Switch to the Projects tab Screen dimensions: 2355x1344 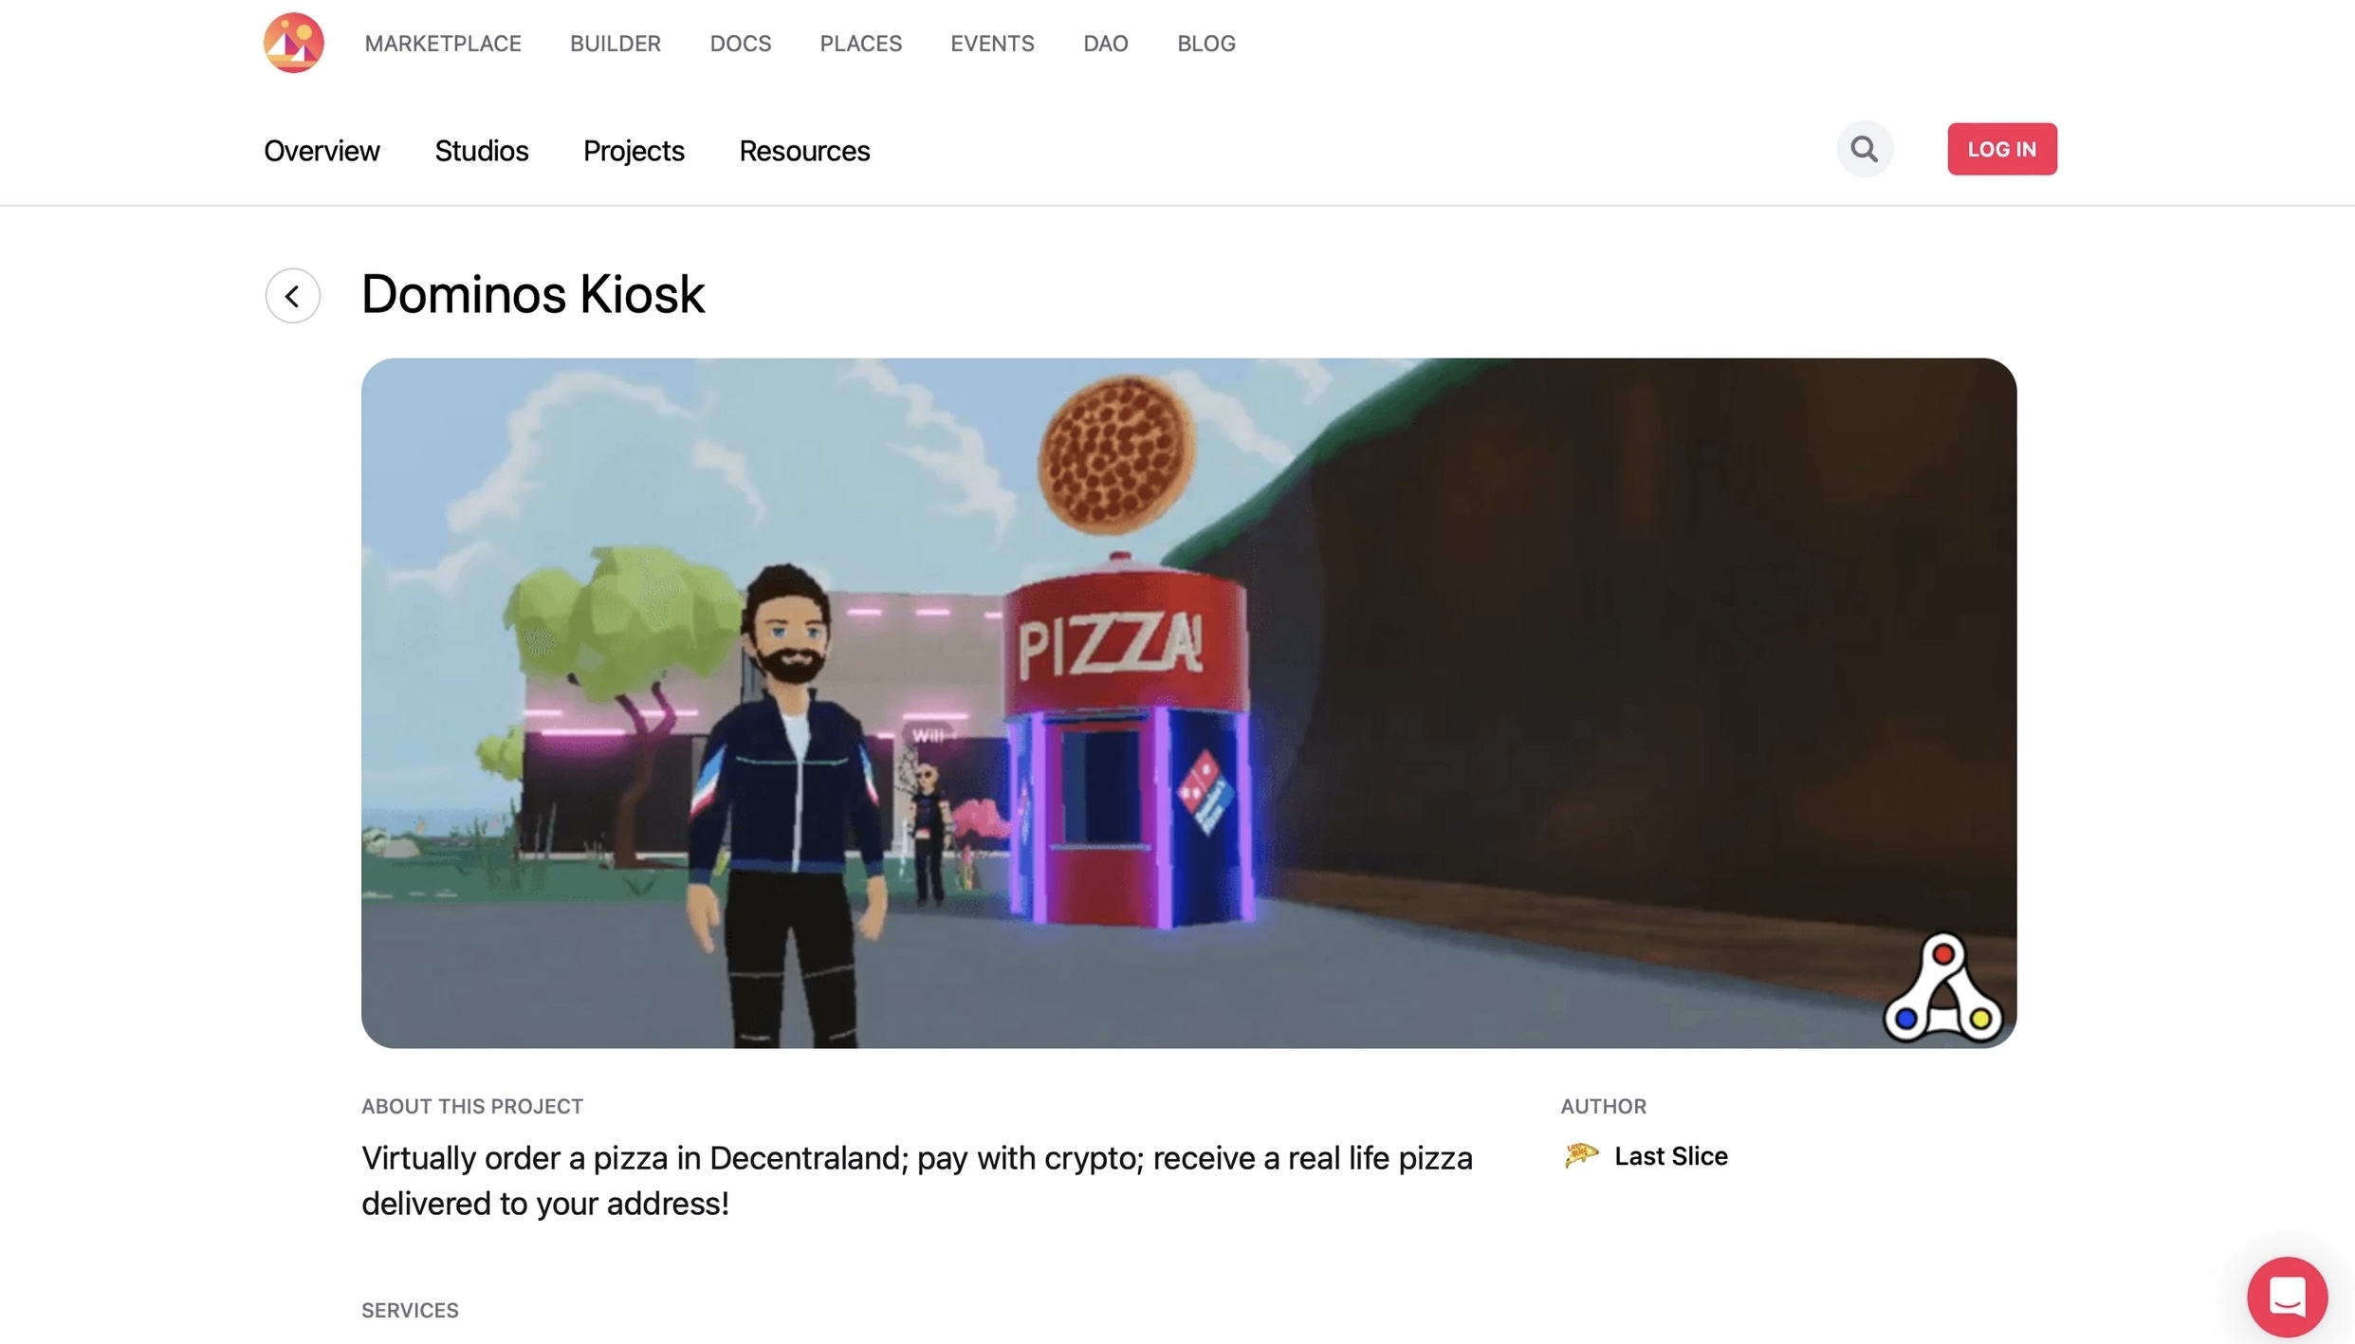coord(633,150)
